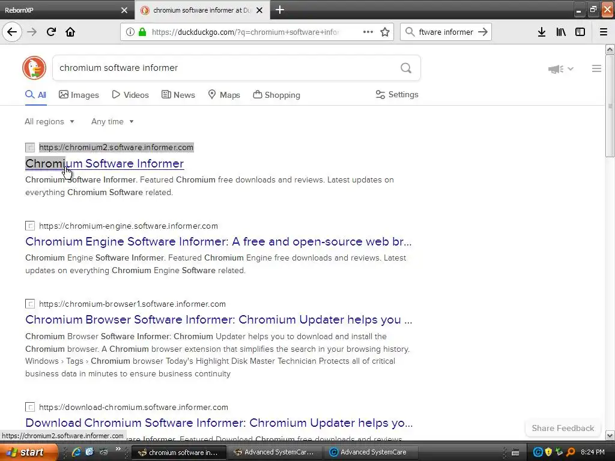Bookmark this page with the star
The height and width of the screenshot is (461, 615).
pyautogui.click(x=385, y=32)
